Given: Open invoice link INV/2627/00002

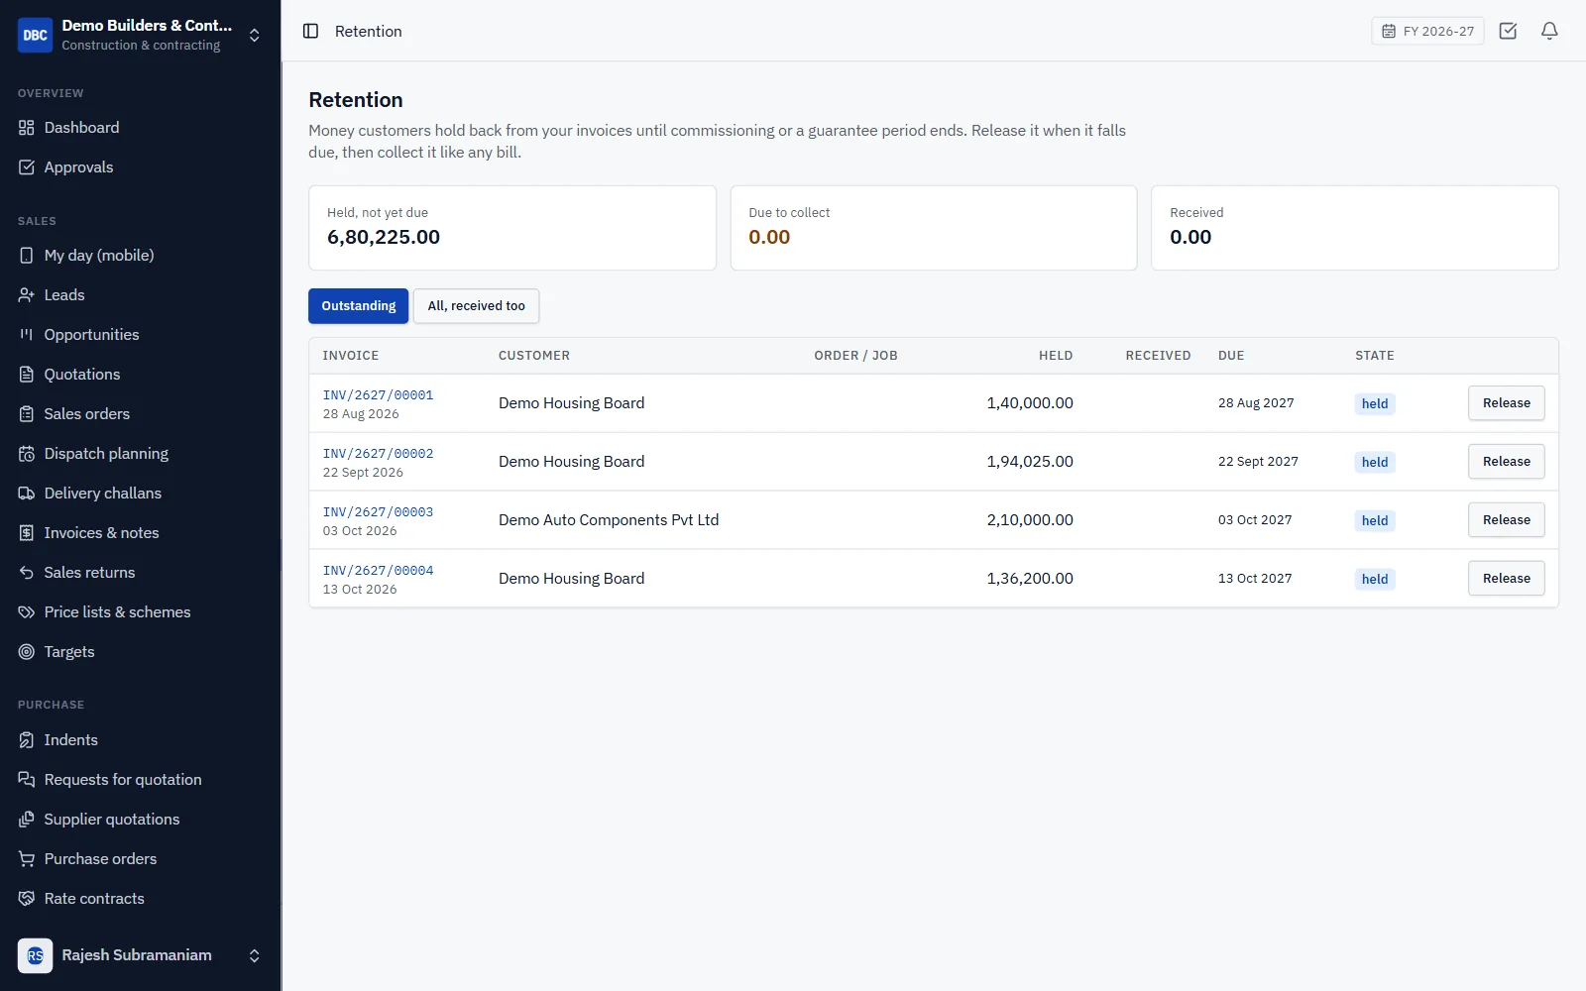Looking at the screenshot, I should coord(378,454).
